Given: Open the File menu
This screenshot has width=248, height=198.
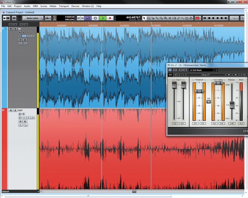Looking at the screenshot, I should 3,6.
